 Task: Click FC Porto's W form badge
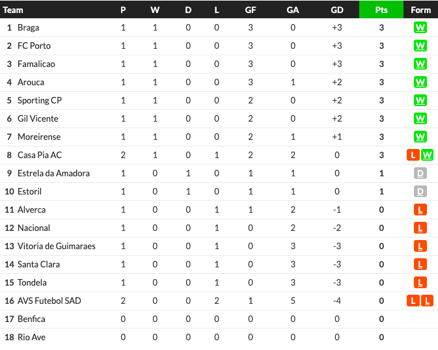coord(420,46)
